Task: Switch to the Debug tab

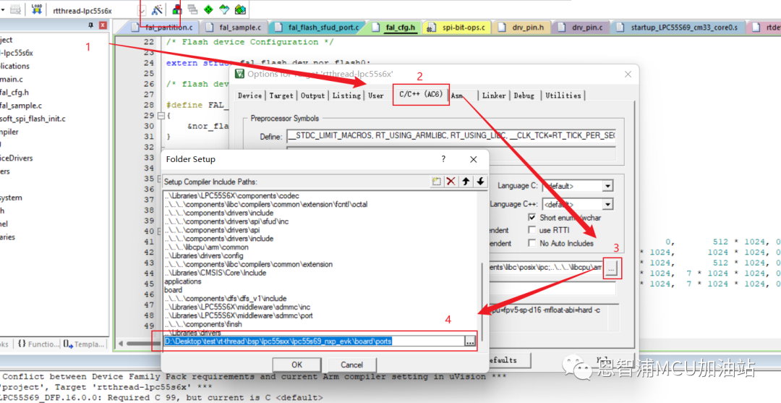Action: pyautogui.click(x=524, y=96)
